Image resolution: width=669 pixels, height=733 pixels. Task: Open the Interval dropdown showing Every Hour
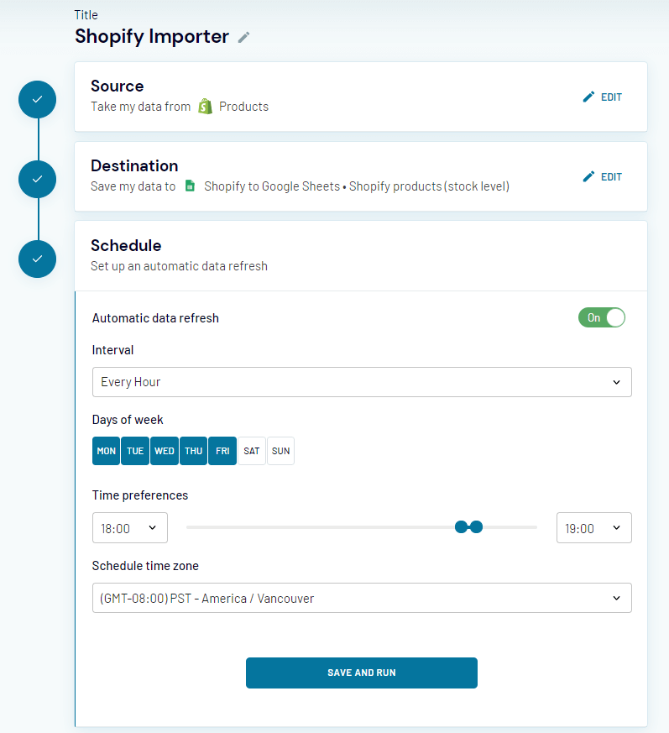coord(361,382)
